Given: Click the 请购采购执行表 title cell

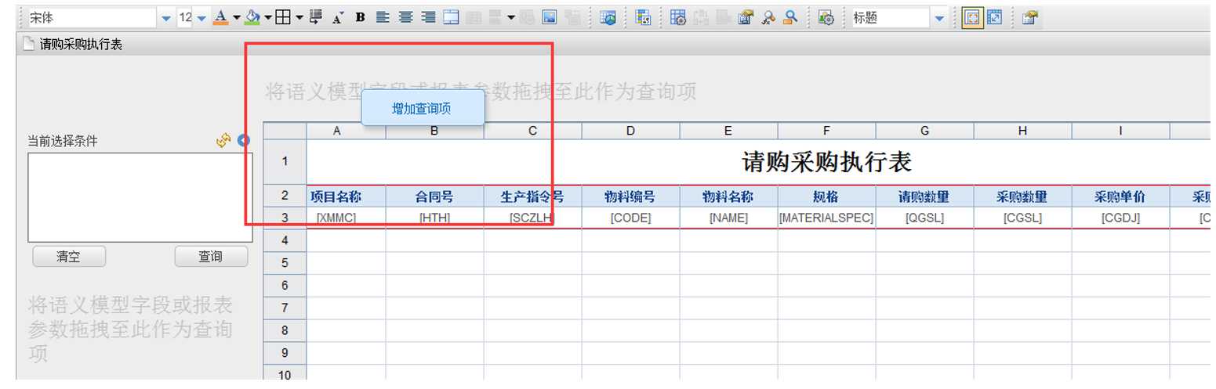Looking at the screenshot, I should coord(826,162).
